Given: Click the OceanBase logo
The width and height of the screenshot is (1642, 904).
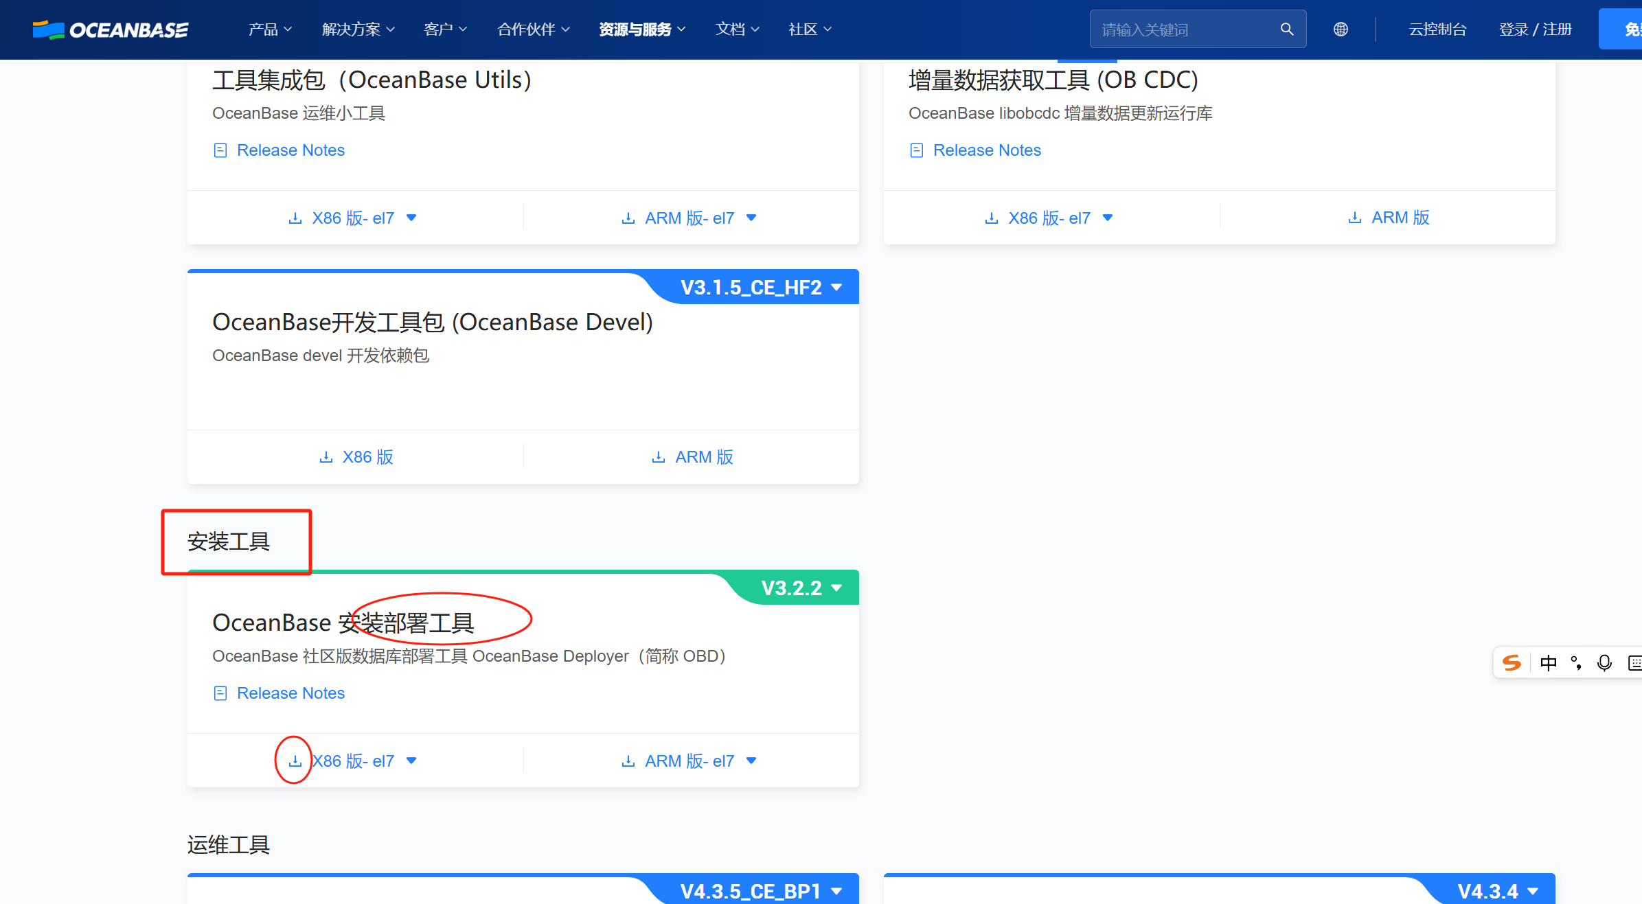Looking at the screenshot, I should tap(111, 30).
